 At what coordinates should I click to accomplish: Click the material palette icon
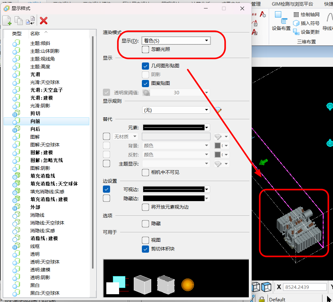[x=218, y=136]
